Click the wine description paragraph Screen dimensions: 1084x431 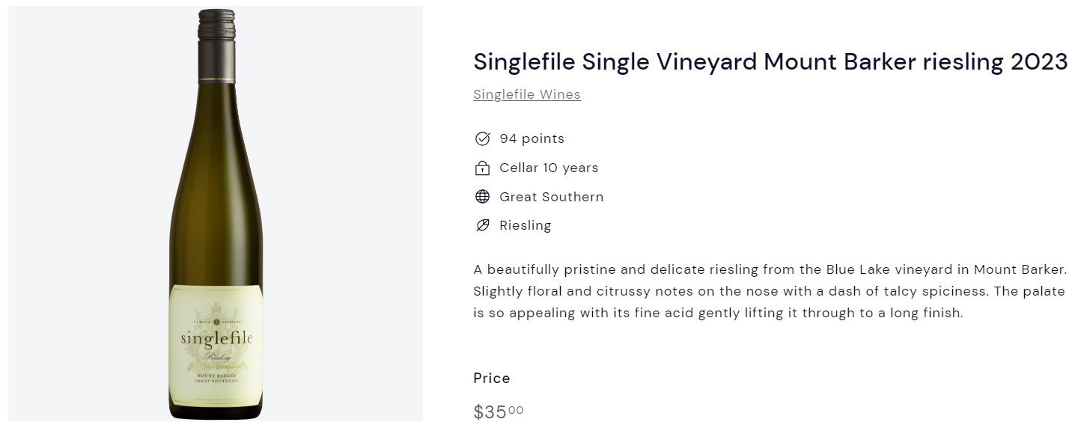(x=770, y=291)
